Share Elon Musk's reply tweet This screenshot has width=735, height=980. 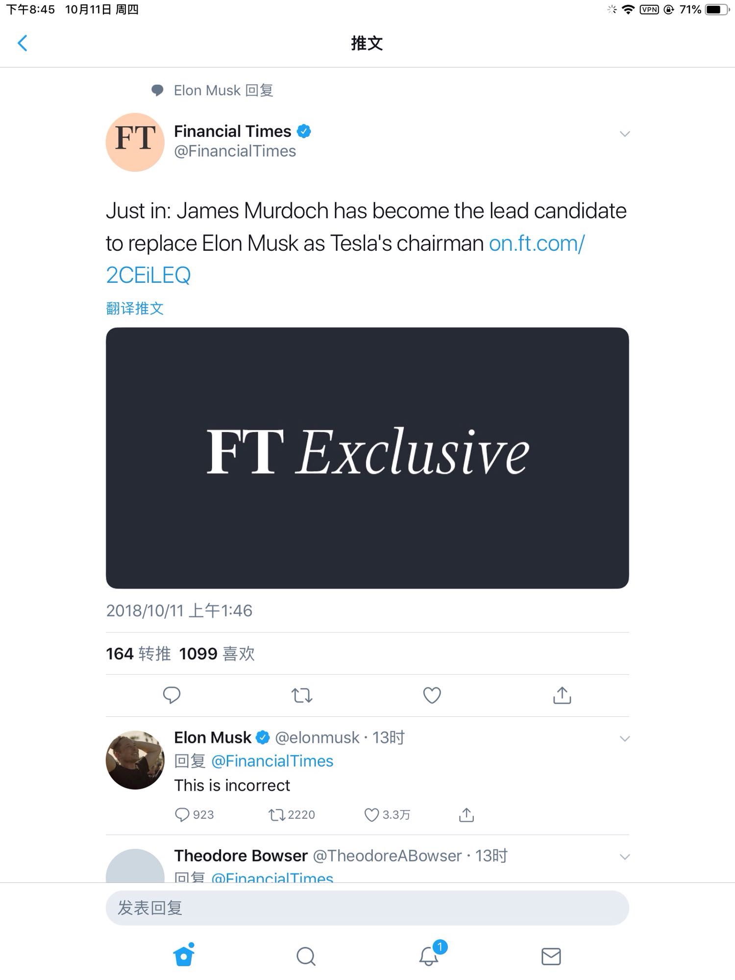click(466, 815)
